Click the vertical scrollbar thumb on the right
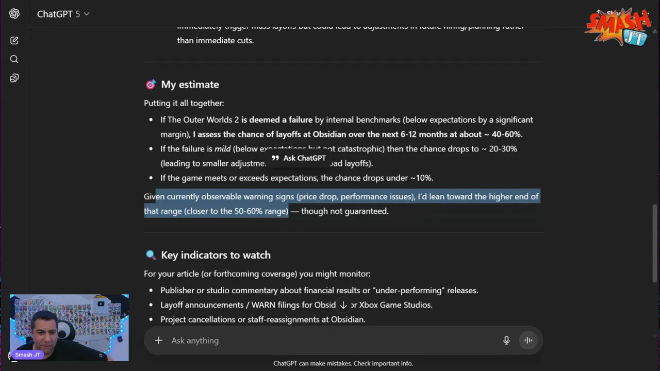This screenshot has height=371, width=660. (655, 242)
